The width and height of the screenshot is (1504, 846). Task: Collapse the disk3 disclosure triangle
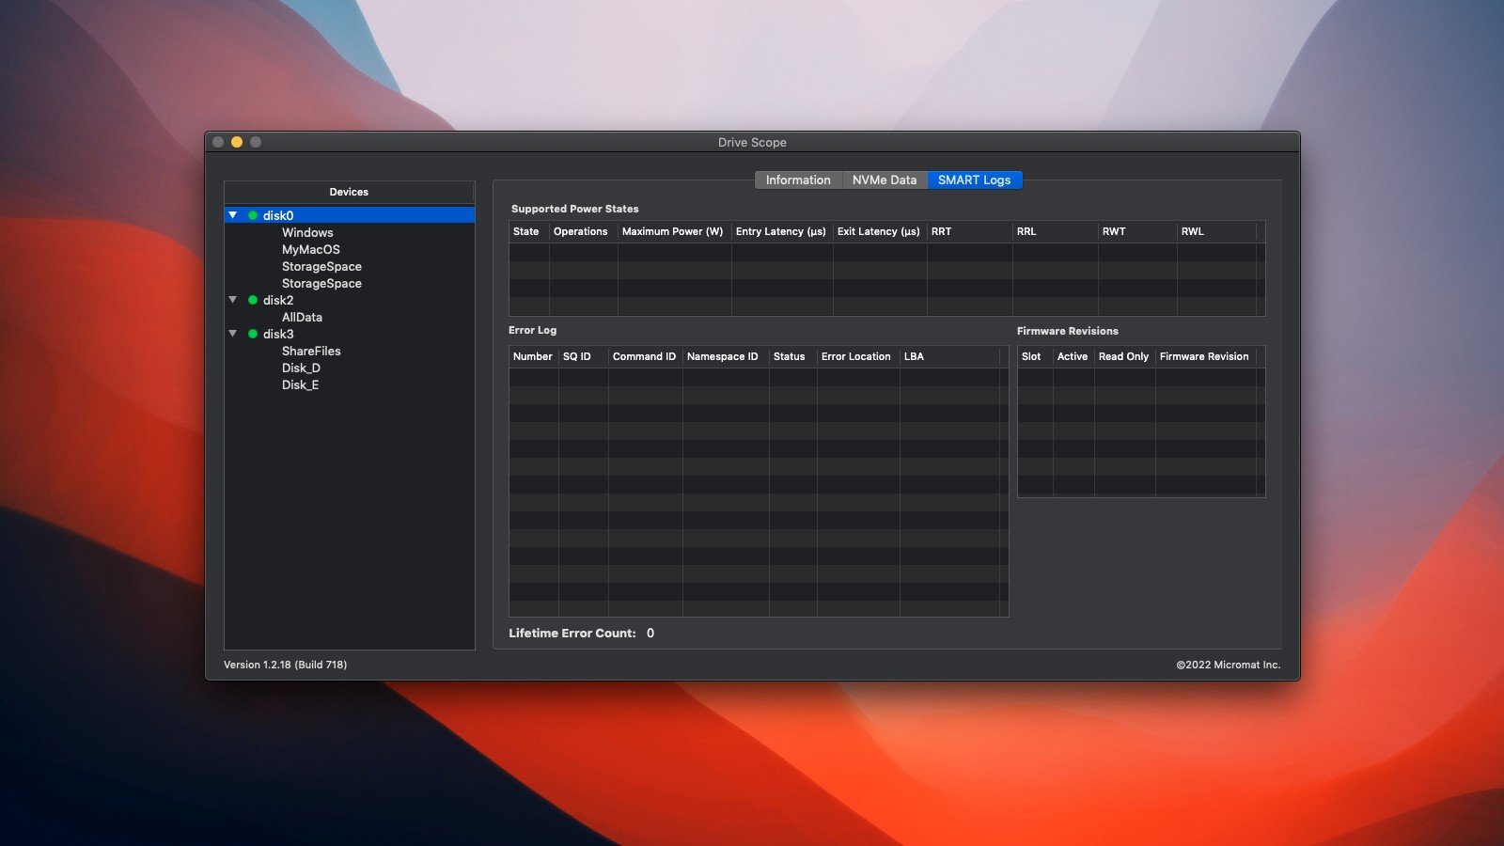point(233,334)
